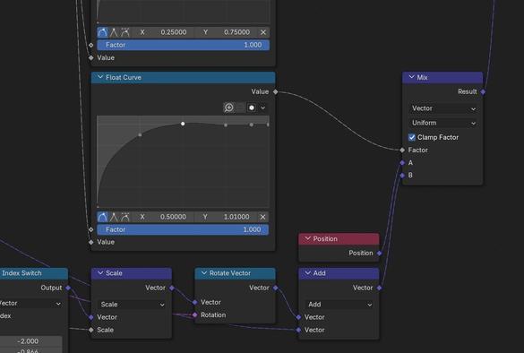Select the white active curve control point
Screen dimensions: 524x353
coord(183,124)
